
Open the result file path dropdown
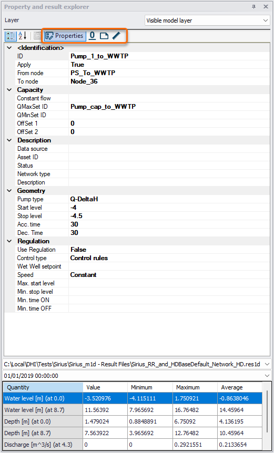266,364
